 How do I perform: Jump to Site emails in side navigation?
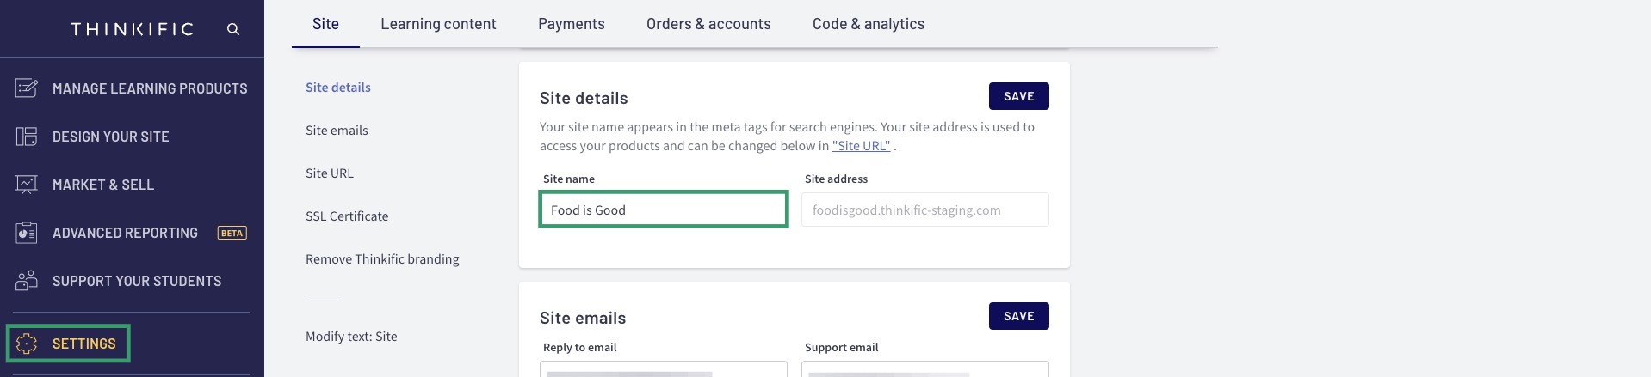(337, 131)
